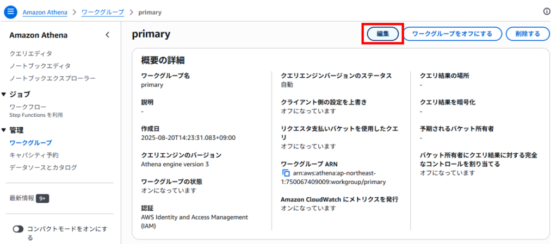The height and width of the screenshot is (244, 557).
Task: Open キャパシティ予約 in sidebar
Action: 34,155
